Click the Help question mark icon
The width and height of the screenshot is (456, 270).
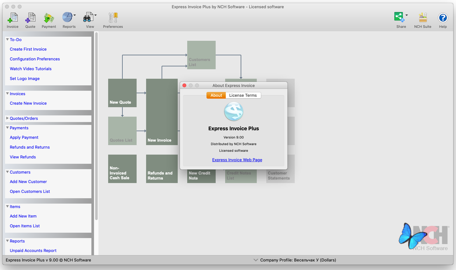click(443, 18)
